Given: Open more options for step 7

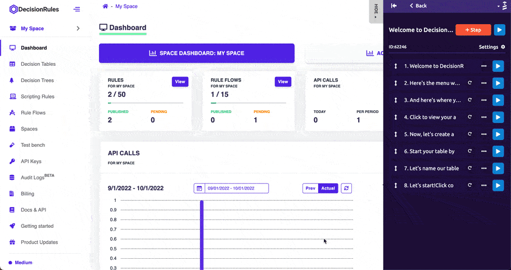Looking at the screenshot, I should pyautogui.click(x=483, y=168).
